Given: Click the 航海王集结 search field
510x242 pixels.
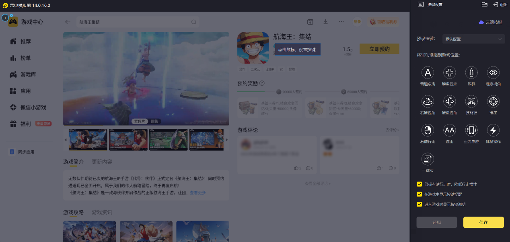Looking at the screenshot, I should point(138,22).
